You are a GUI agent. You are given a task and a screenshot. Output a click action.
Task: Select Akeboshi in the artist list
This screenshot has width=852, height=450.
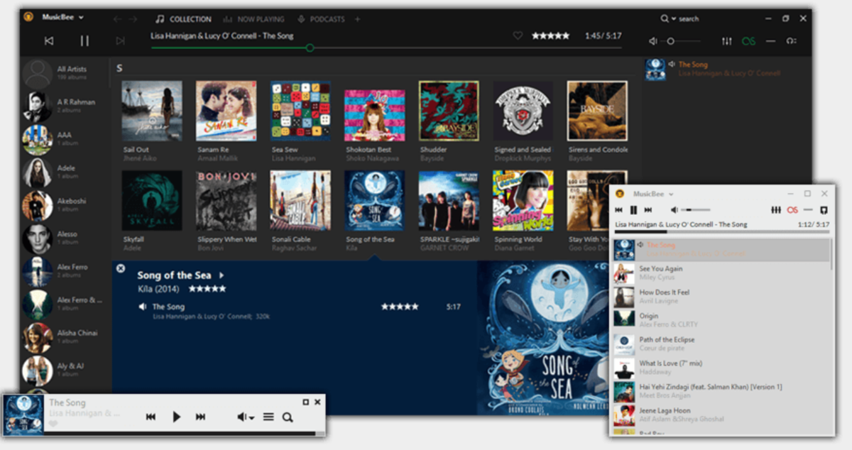click(x=66, y=205)
